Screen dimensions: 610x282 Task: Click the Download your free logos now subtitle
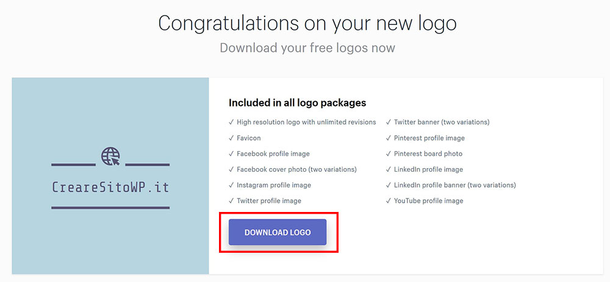pos(307,48)
